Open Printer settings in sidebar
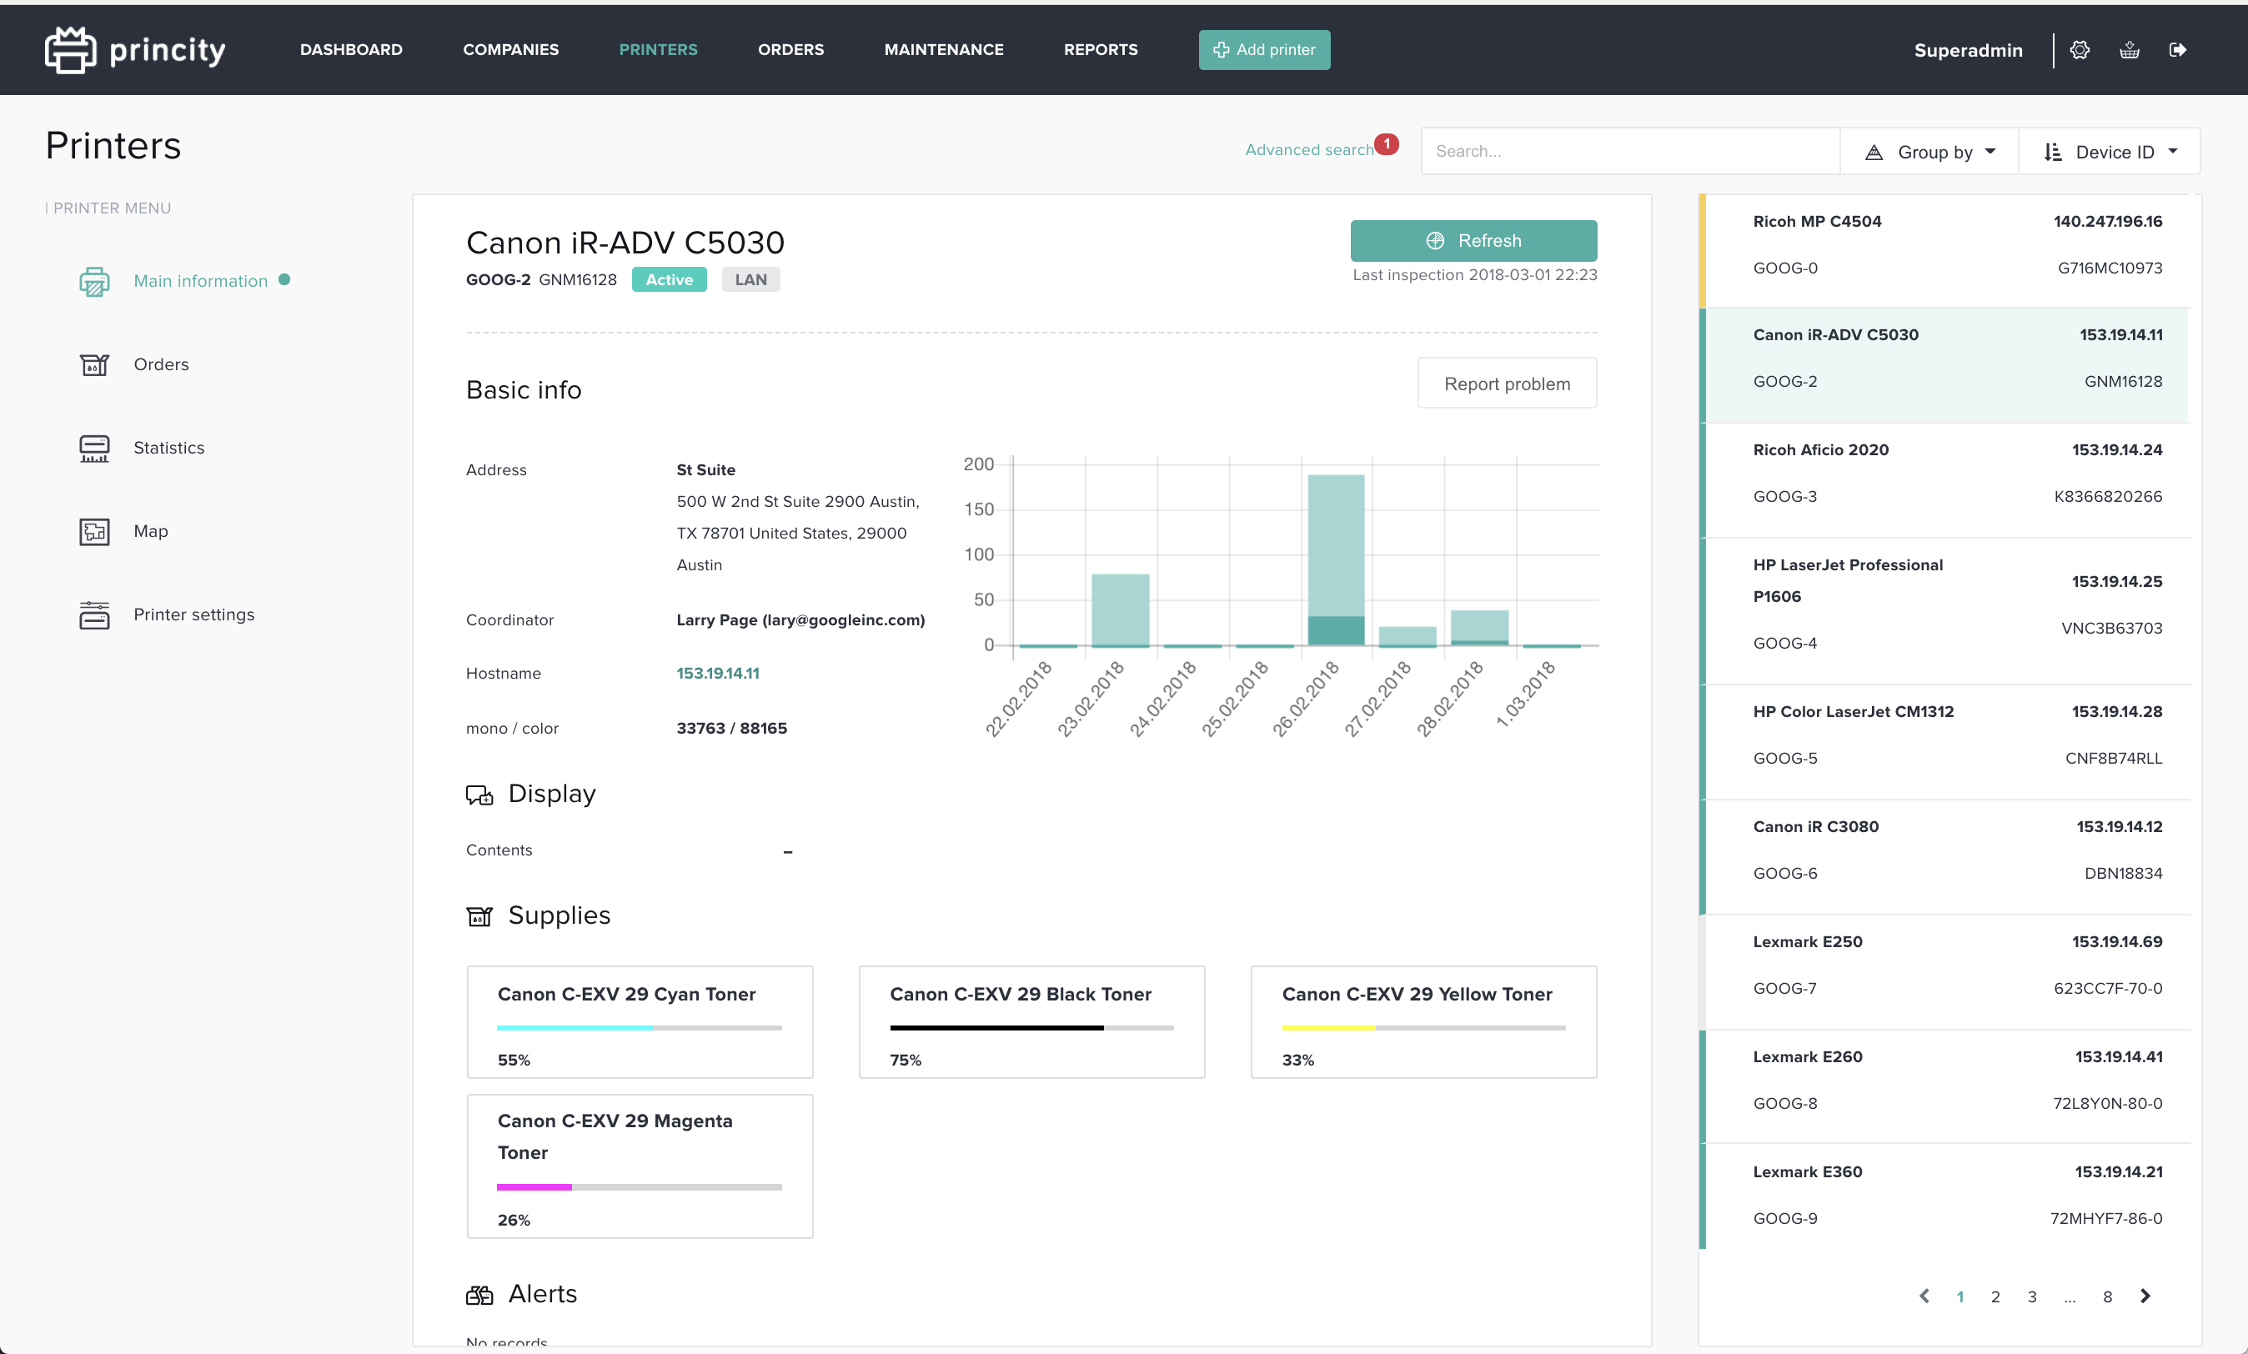 point(193,614)
